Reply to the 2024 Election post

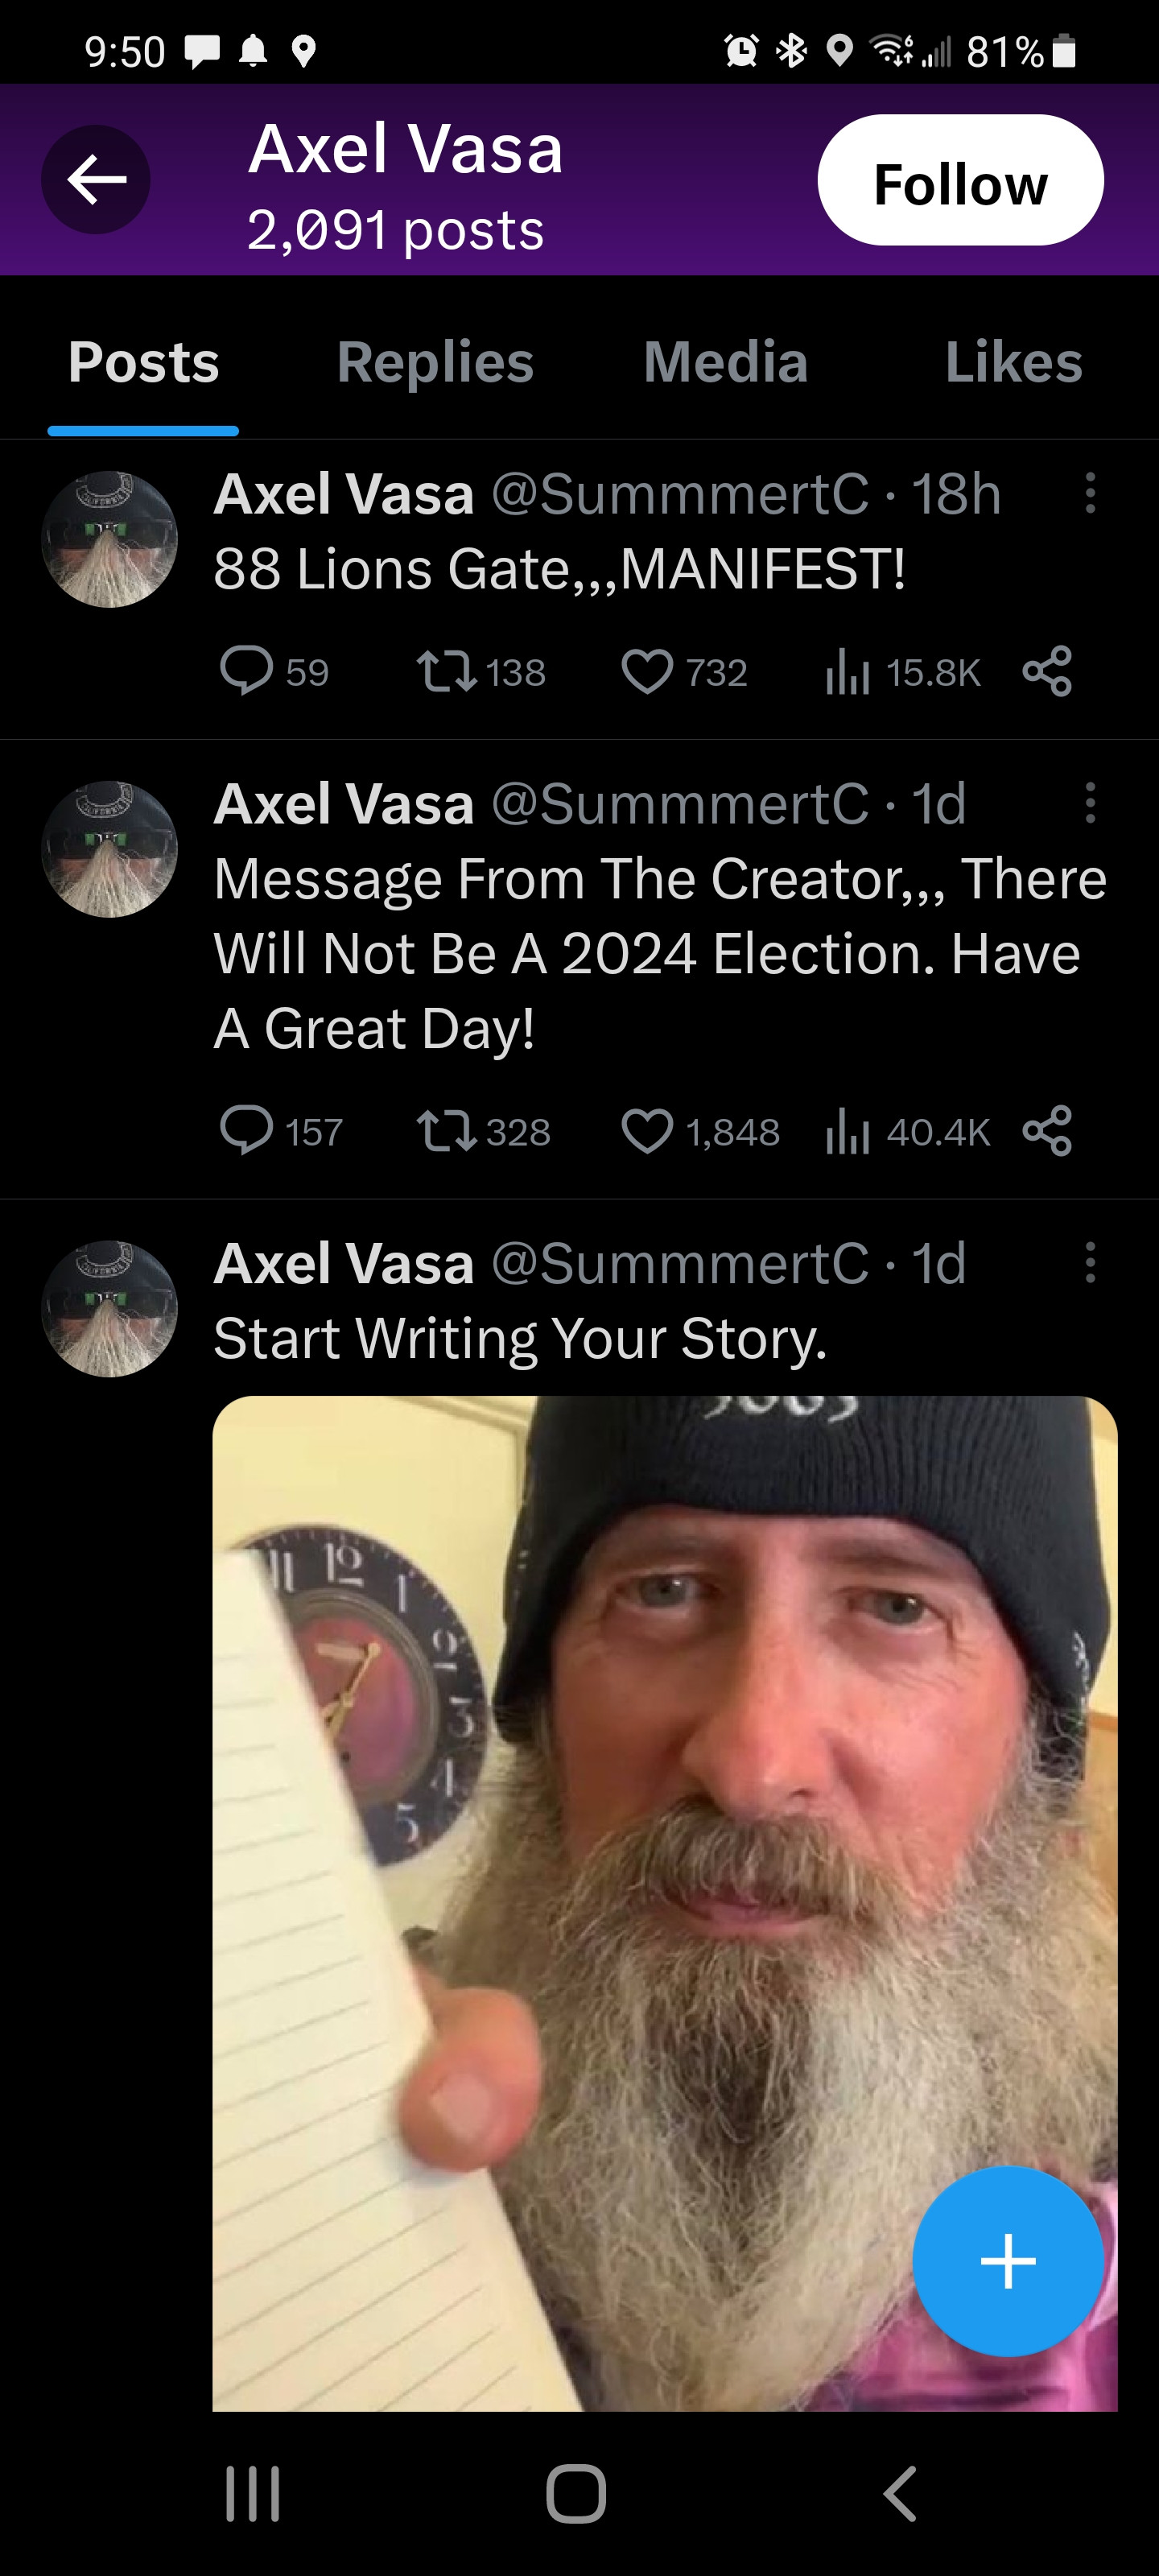coord(246,1131)
